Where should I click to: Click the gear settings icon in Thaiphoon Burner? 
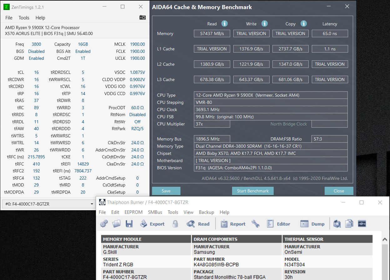(104, 224)
